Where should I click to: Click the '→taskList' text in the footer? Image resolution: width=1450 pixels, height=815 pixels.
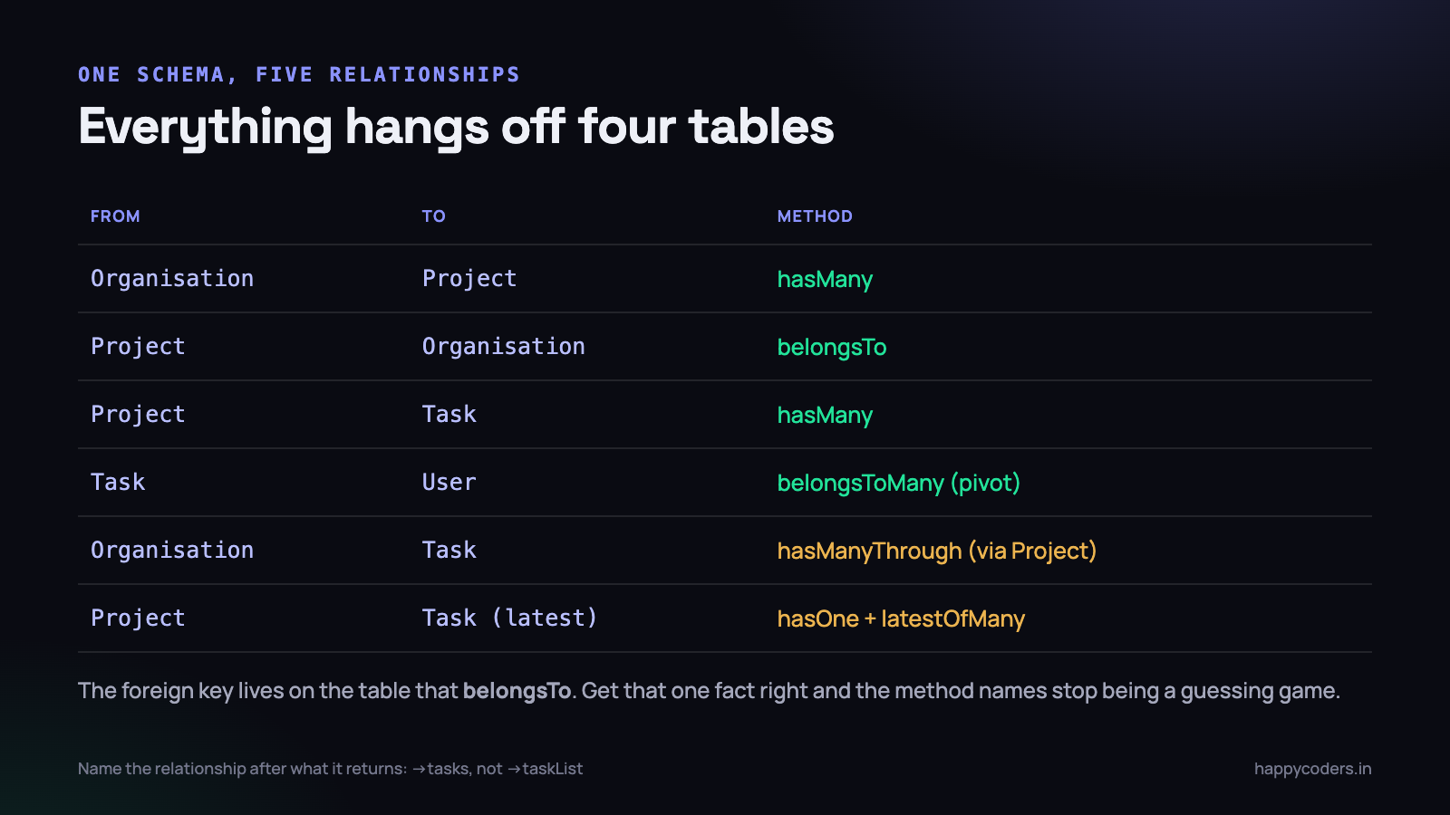(x=545, y=769)
